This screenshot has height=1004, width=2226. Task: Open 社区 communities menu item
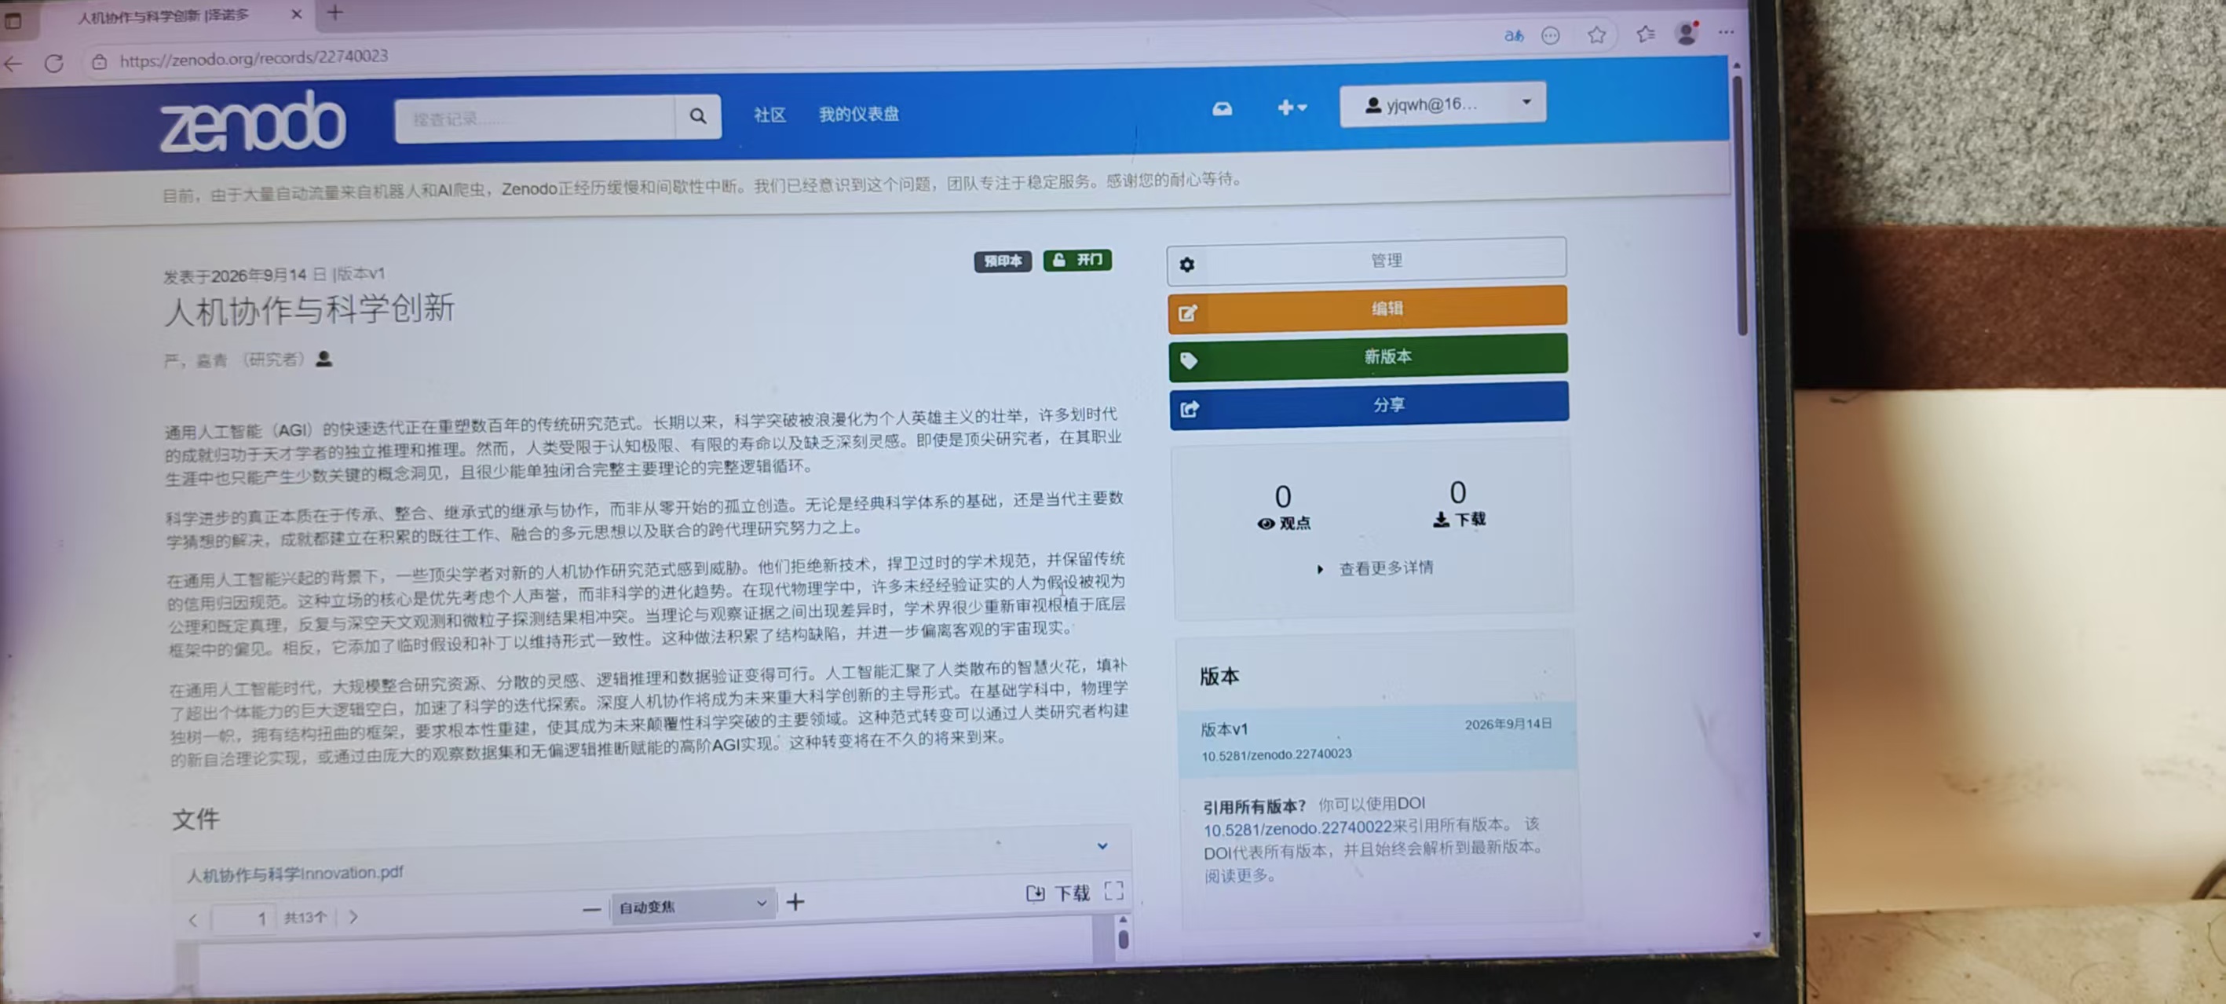pyautogui.click(x=769, y=115)
